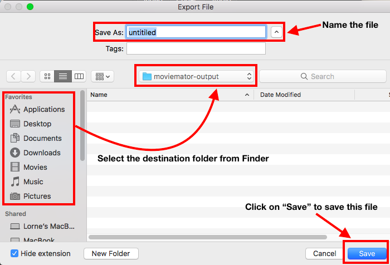The width and height of the screenshot is (390, 265).
Task: Click the Forward navigation arrow
Action: (x=28, y=76)
